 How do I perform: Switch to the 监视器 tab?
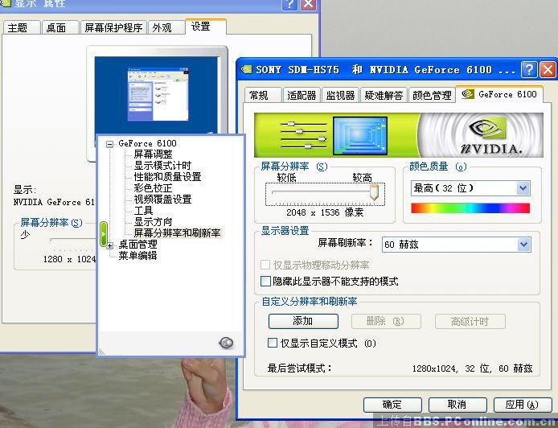340,95
